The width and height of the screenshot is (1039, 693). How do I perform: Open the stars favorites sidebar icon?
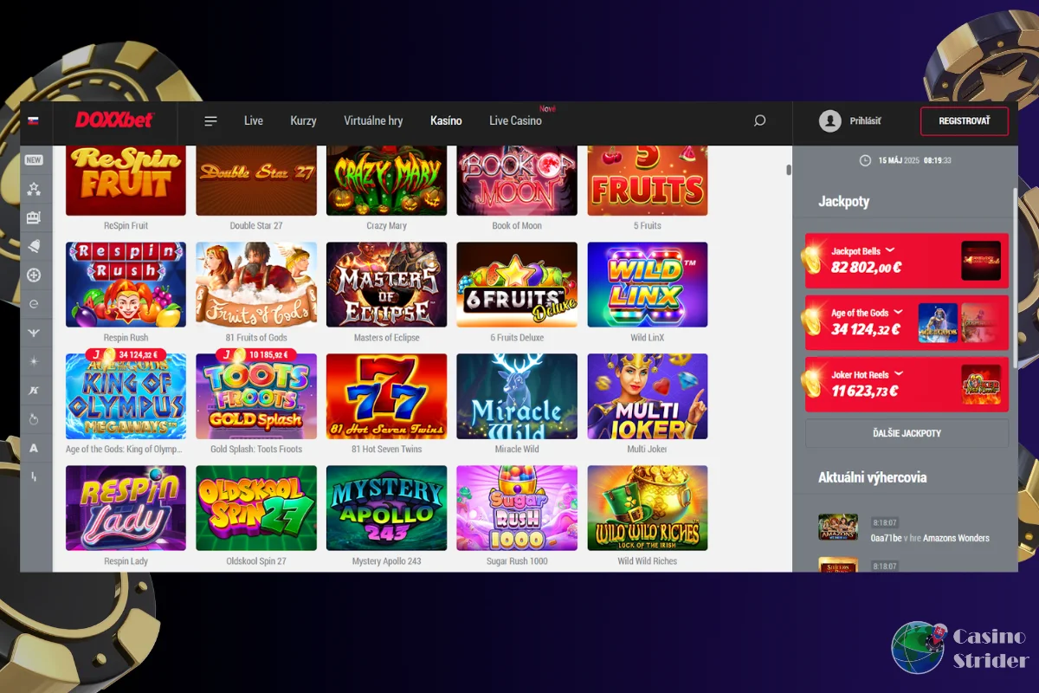click(x=34, y=189)
